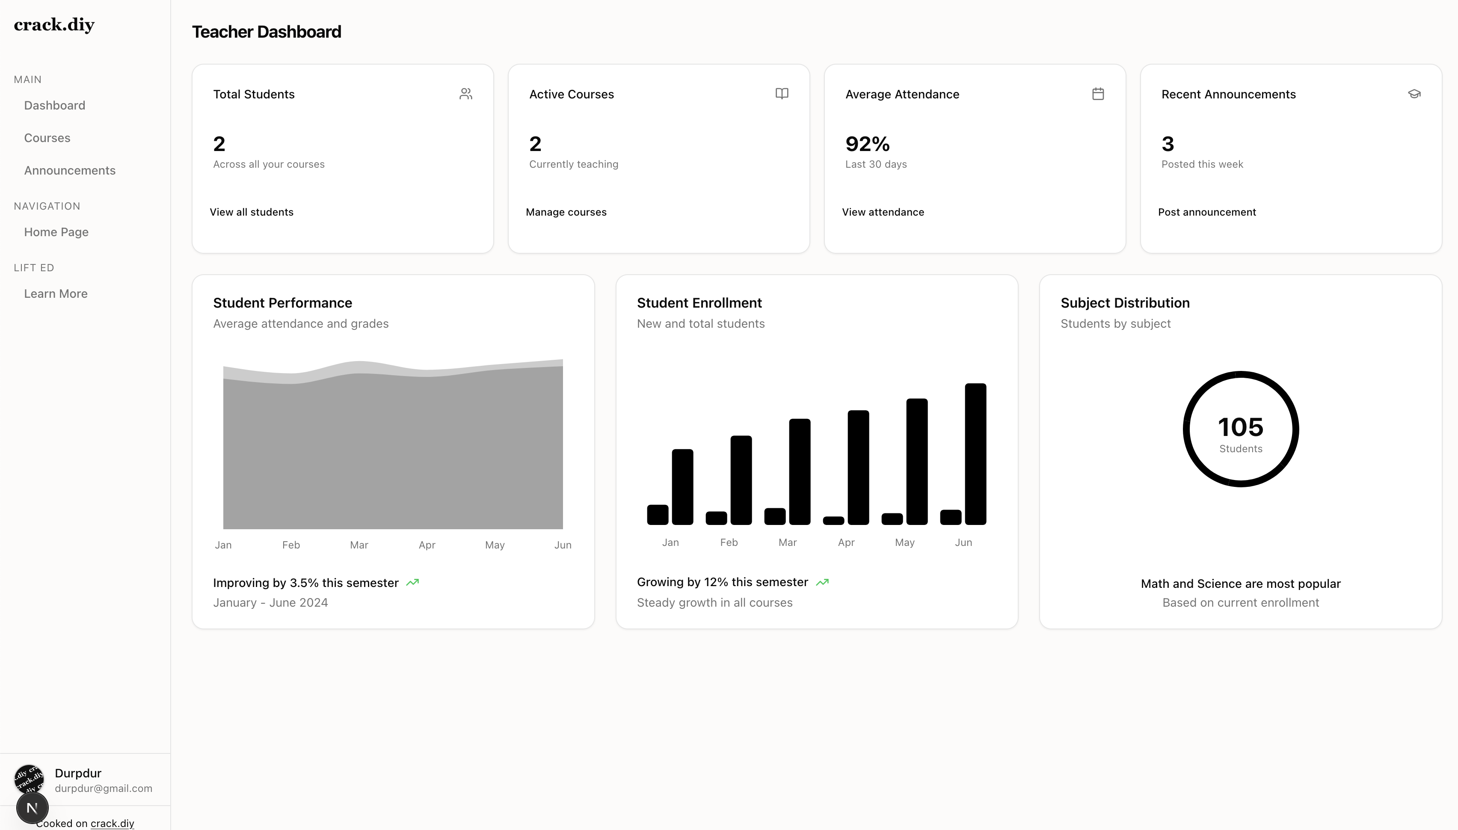Open the Dashboard sidebar item
Viewport: 1458px width, 830px height.
pyautogui.click(x=55, y=105)
